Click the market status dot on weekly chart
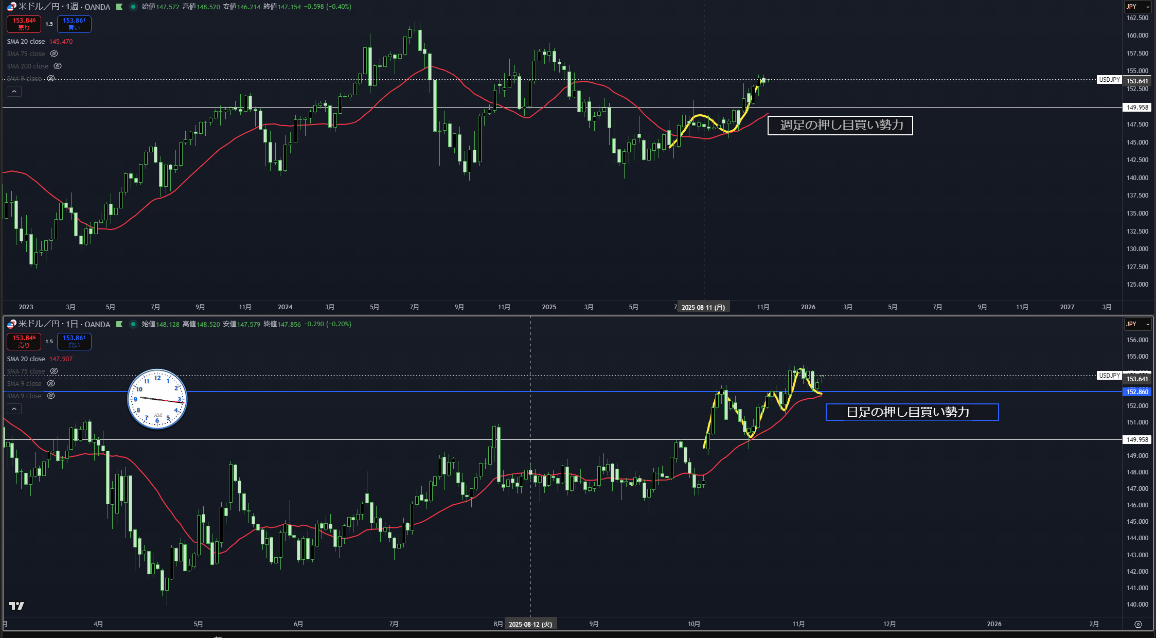This screenshot has height=638, width=1156. (x=133, y=7)
